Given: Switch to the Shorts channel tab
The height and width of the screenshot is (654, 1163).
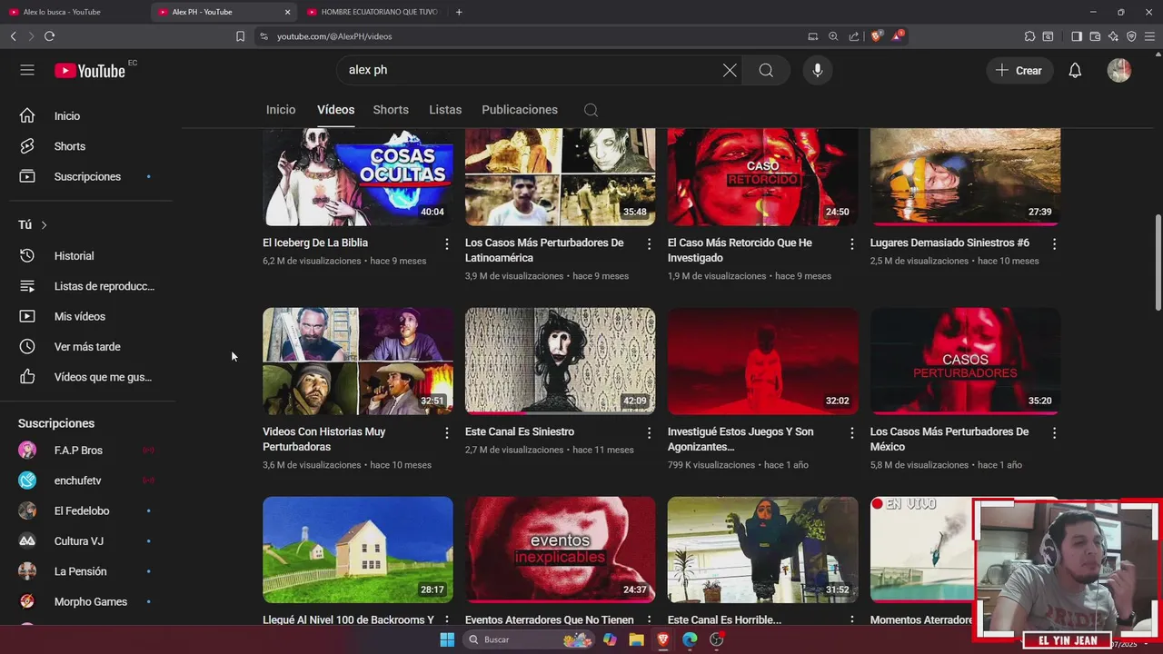Looking at the screenshot, I should click(391, 110).
